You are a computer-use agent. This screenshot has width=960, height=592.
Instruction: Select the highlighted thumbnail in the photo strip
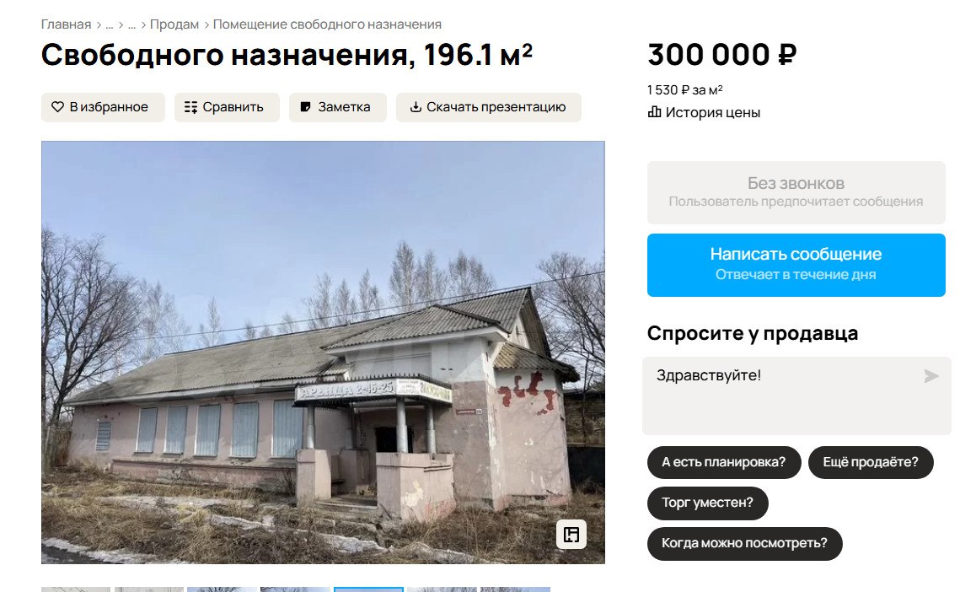pyautogui.click(x=368, y=589)
